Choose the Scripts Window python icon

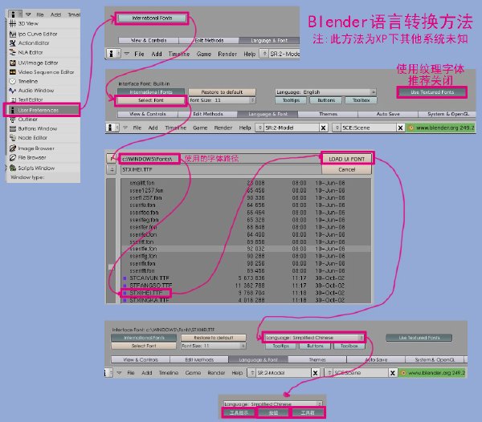[13, 168]
